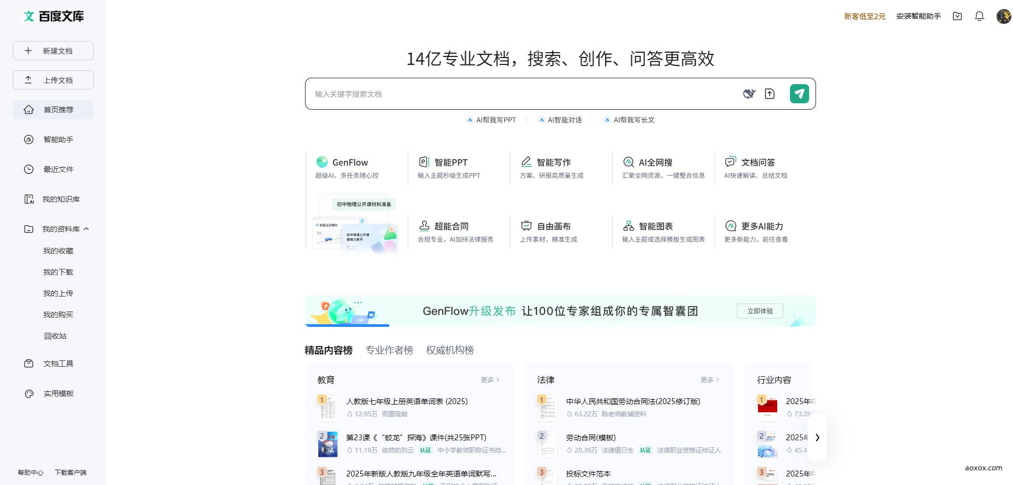The image size is (1013, 485).
Task: Click the document upload icon inside the search bar
Action: 769,93
